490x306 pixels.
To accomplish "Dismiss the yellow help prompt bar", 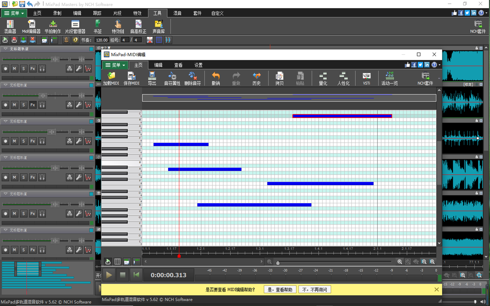I will pyautogui.click(x=437, y=290).
